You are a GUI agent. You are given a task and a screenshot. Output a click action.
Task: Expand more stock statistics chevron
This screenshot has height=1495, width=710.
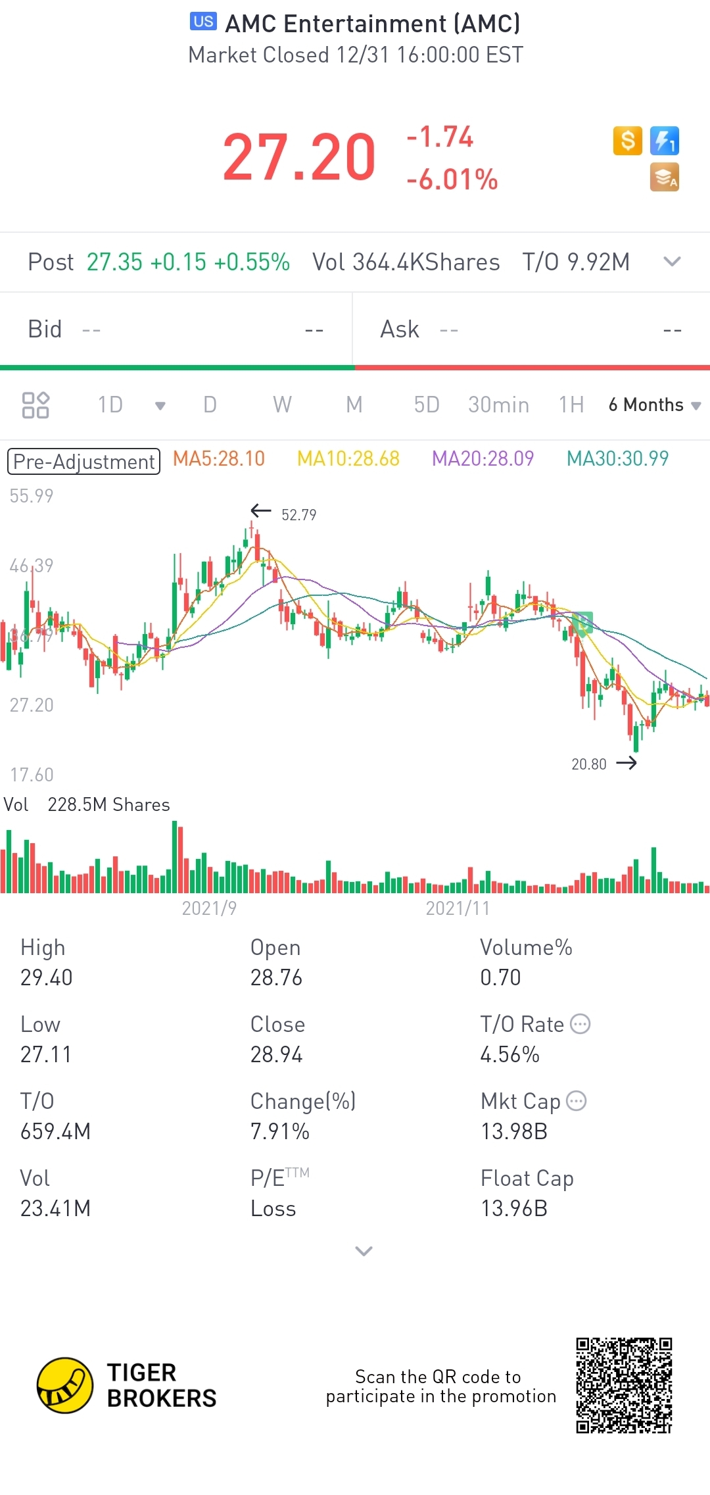pyautogui.click(x=364, y=1251)
